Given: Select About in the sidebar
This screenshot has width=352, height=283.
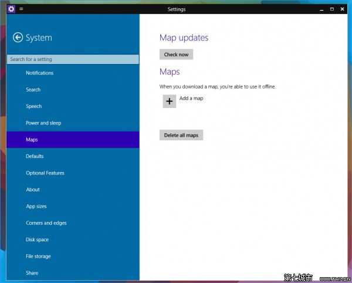Looking at the screenshot, I should coord(73,190).
